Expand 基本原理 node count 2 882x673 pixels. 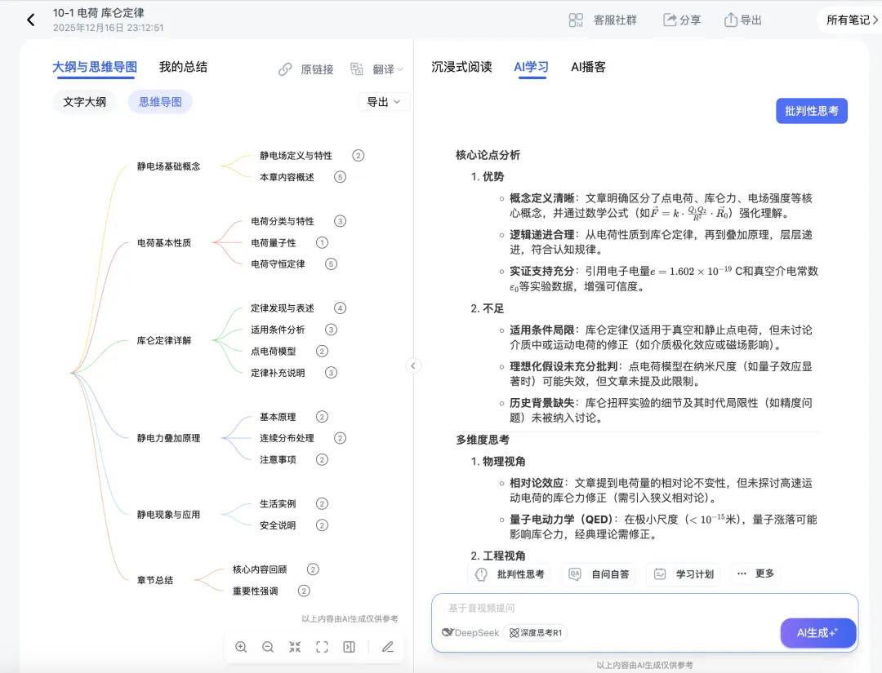tap(322, 417)
